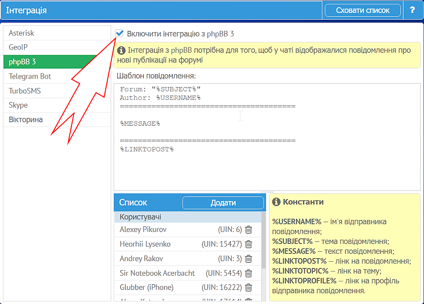
Task: Click info icon beside Константи heading
Action: (277, 202)
